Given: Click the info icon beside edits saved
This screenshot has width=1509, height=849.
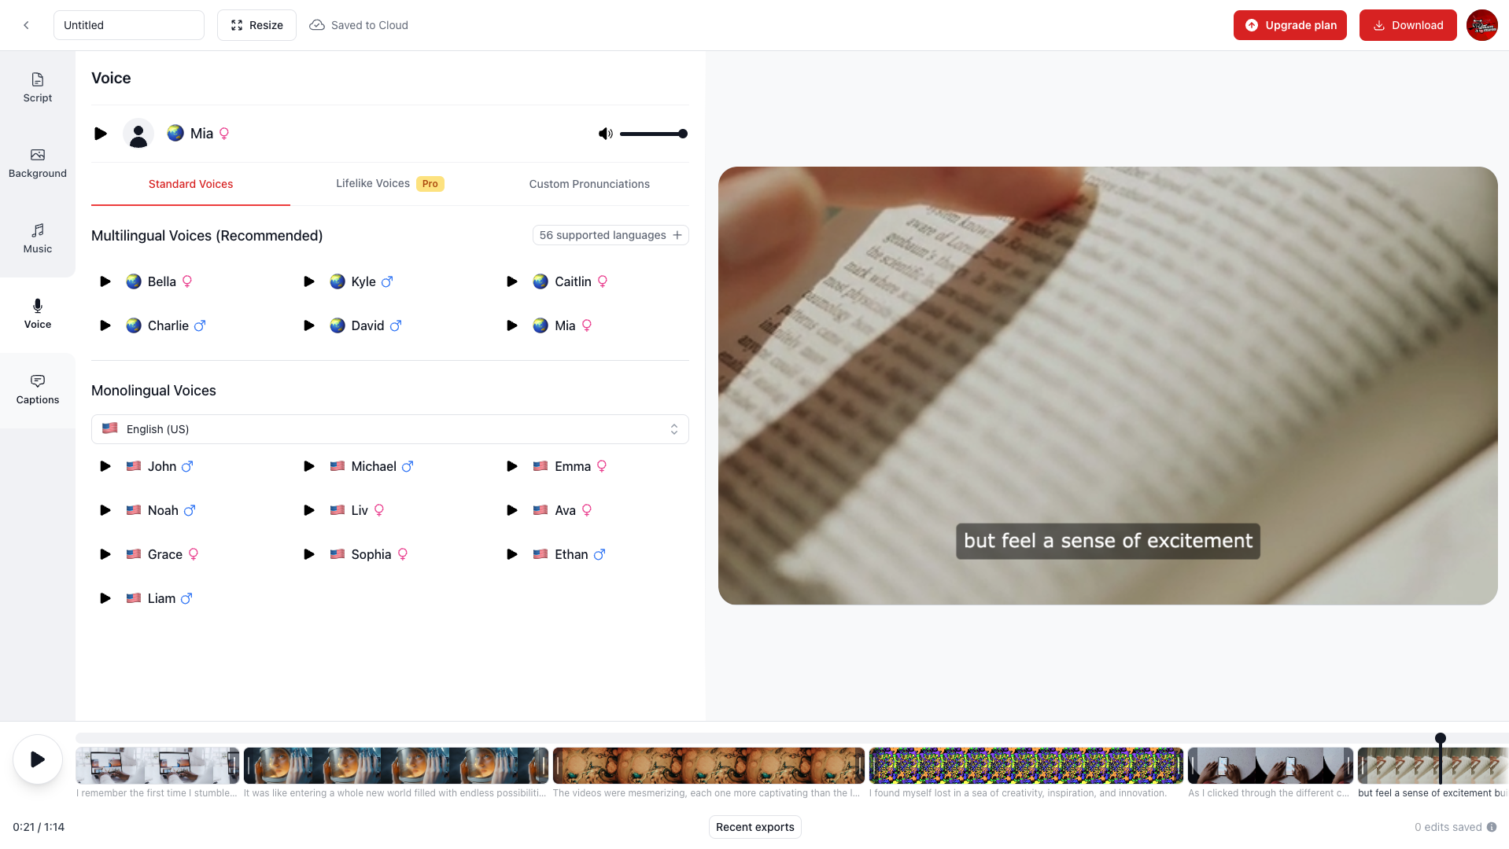Looking at the screenshot, I should coord(1492,827).
